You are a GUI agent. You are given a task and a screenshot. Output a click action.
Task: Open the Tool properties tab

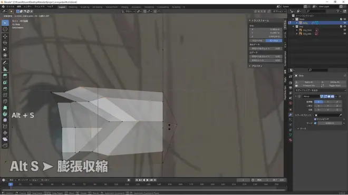291,76
